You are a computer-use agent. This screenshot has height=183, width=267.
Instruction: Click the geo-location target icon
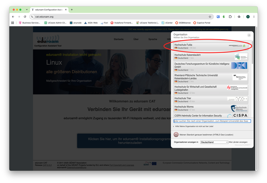coord(176,135)
